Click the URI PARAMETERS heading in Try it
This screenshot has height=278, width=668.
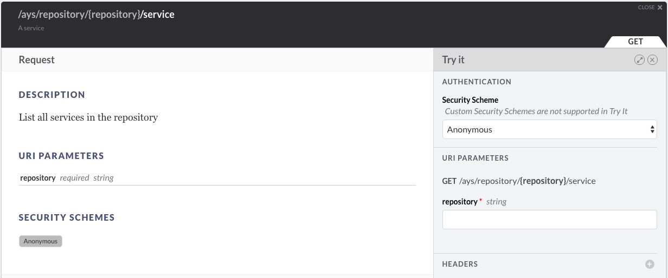coord(476,158)
